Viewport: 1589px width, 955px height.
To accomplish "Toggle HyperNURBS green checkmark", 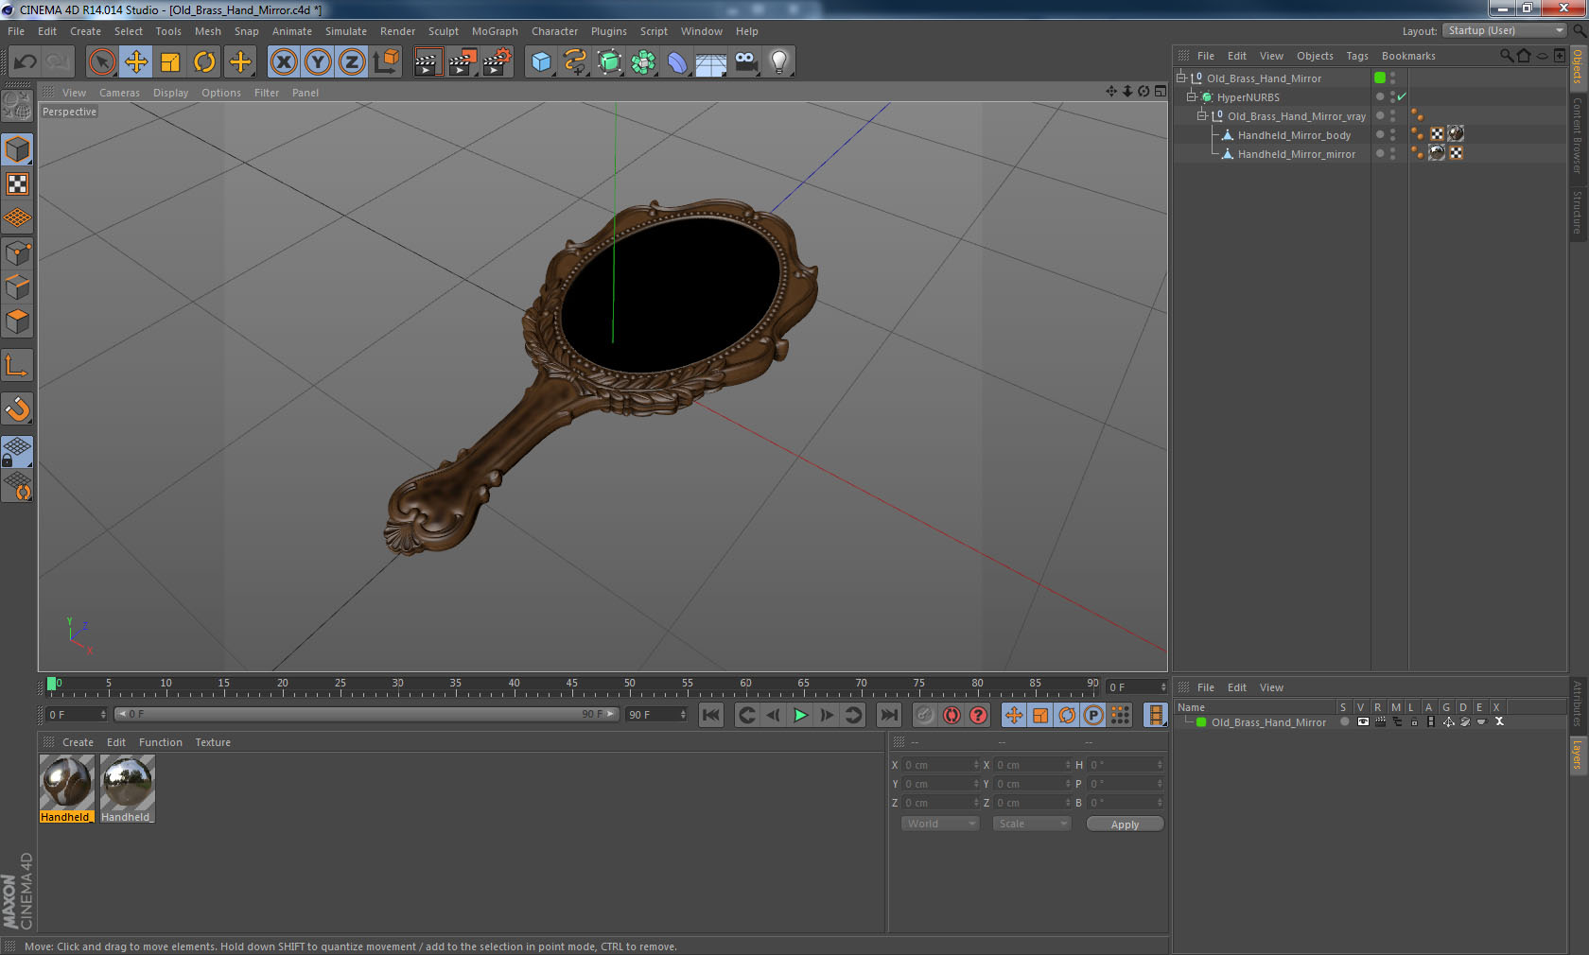I will pos(1402,96).
